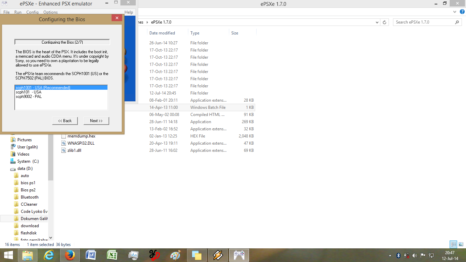Select scph1001 - USA (Recommended) bios
The image size is (466, 262).
[x=61, y=88]
